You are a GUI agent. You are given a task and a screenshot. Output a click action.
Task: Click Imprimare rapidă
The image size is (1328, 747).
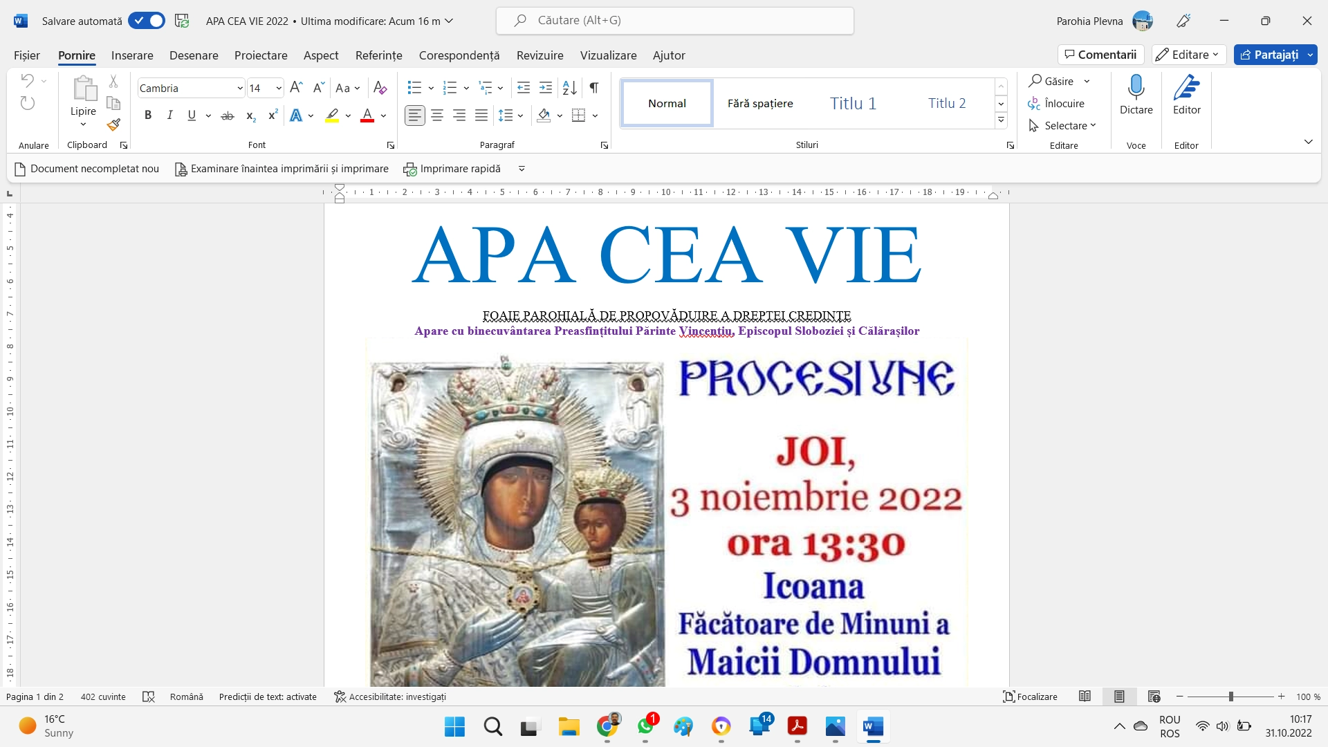click(x=452, y=169)
